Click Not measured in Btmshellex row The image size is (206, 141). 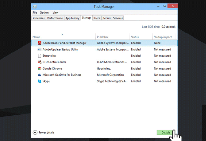tap(162, 56)
